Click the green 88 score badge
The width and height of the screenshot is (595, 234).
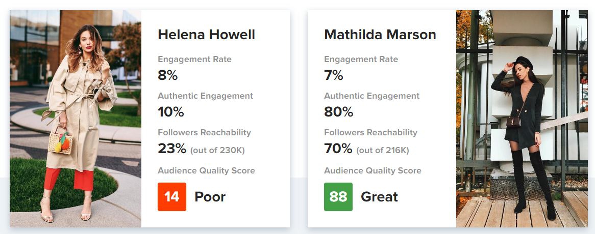338,197
